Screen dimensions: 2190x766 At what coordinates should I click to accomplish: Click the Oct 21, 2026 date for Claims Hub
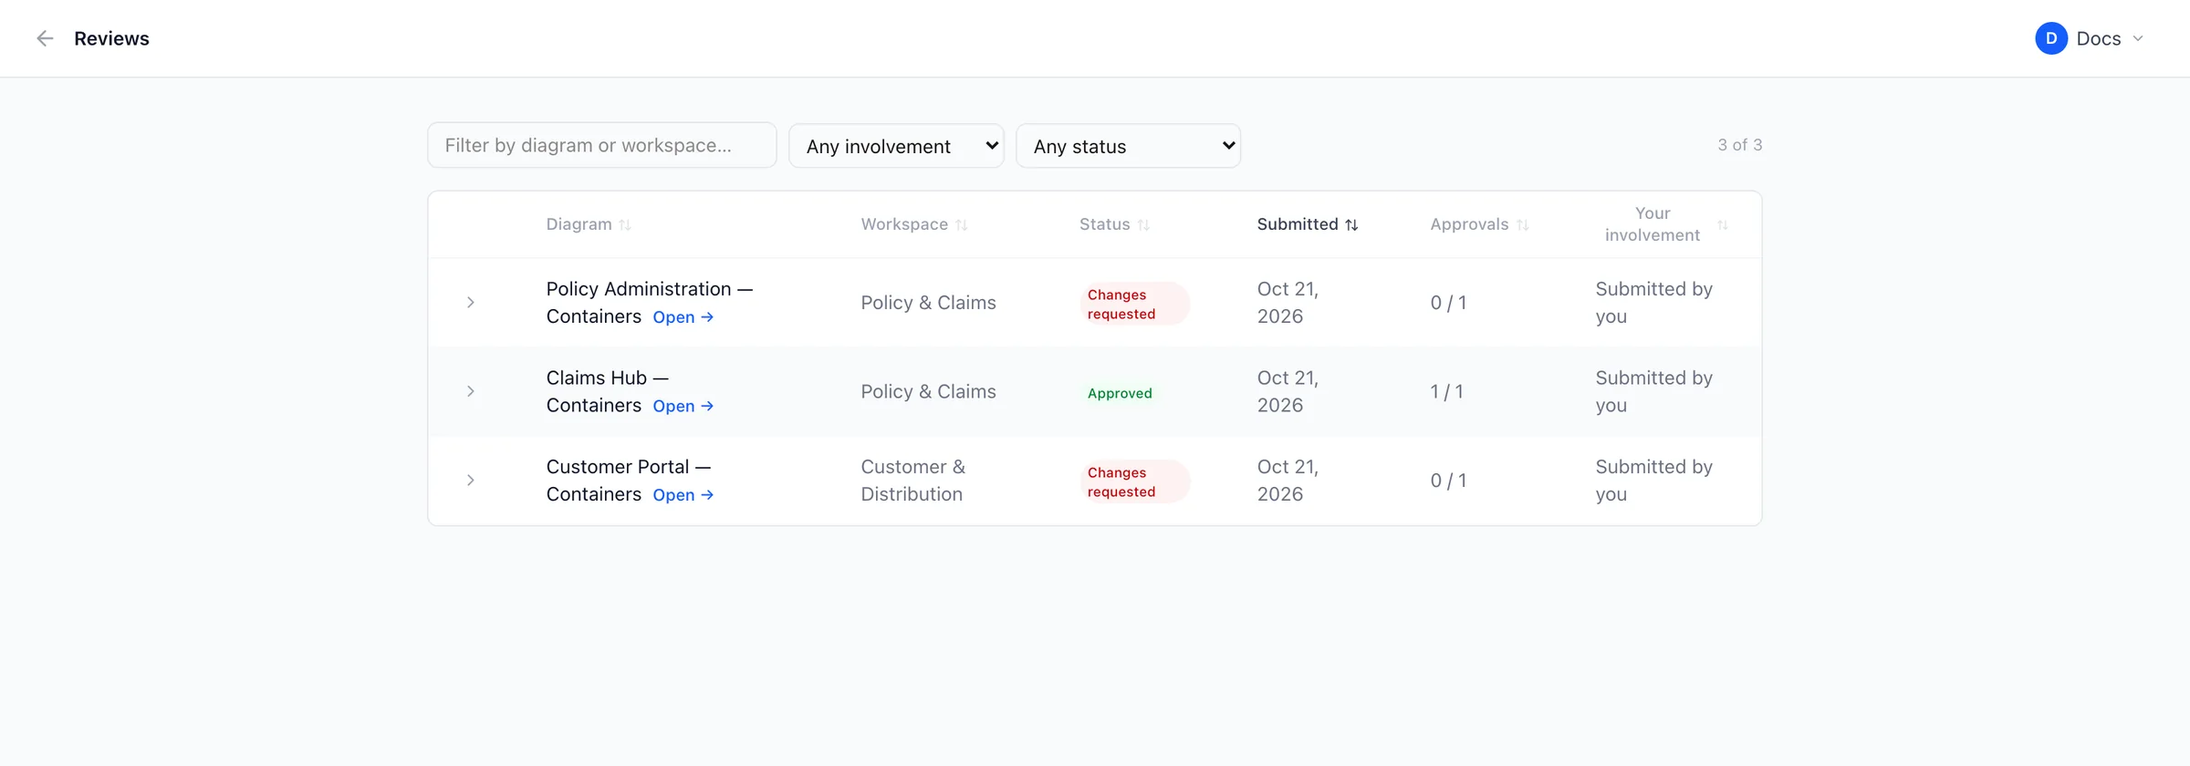(x=1288, y=391)
